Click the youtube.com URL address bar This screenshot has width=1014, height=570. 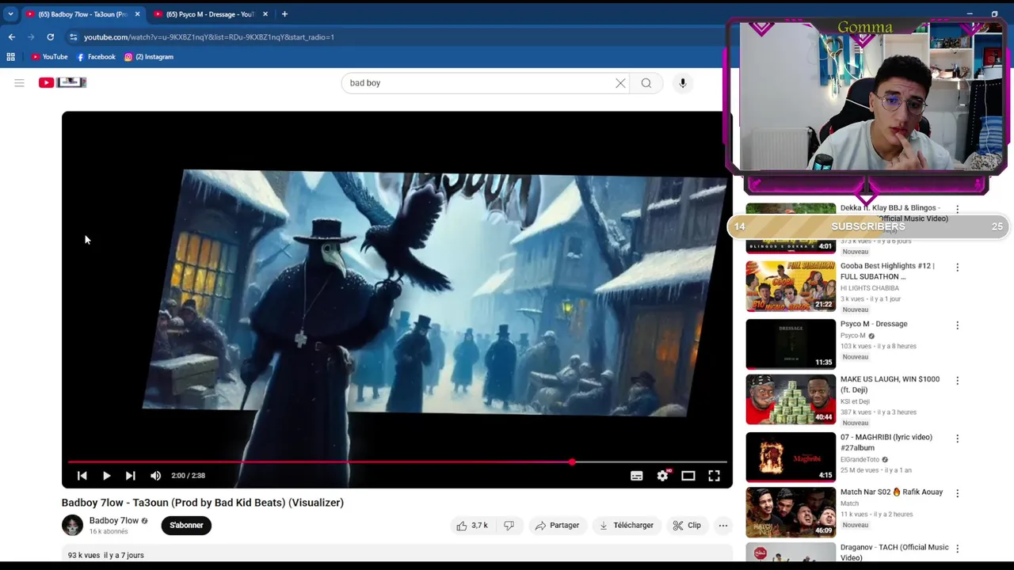pos(209,37)
